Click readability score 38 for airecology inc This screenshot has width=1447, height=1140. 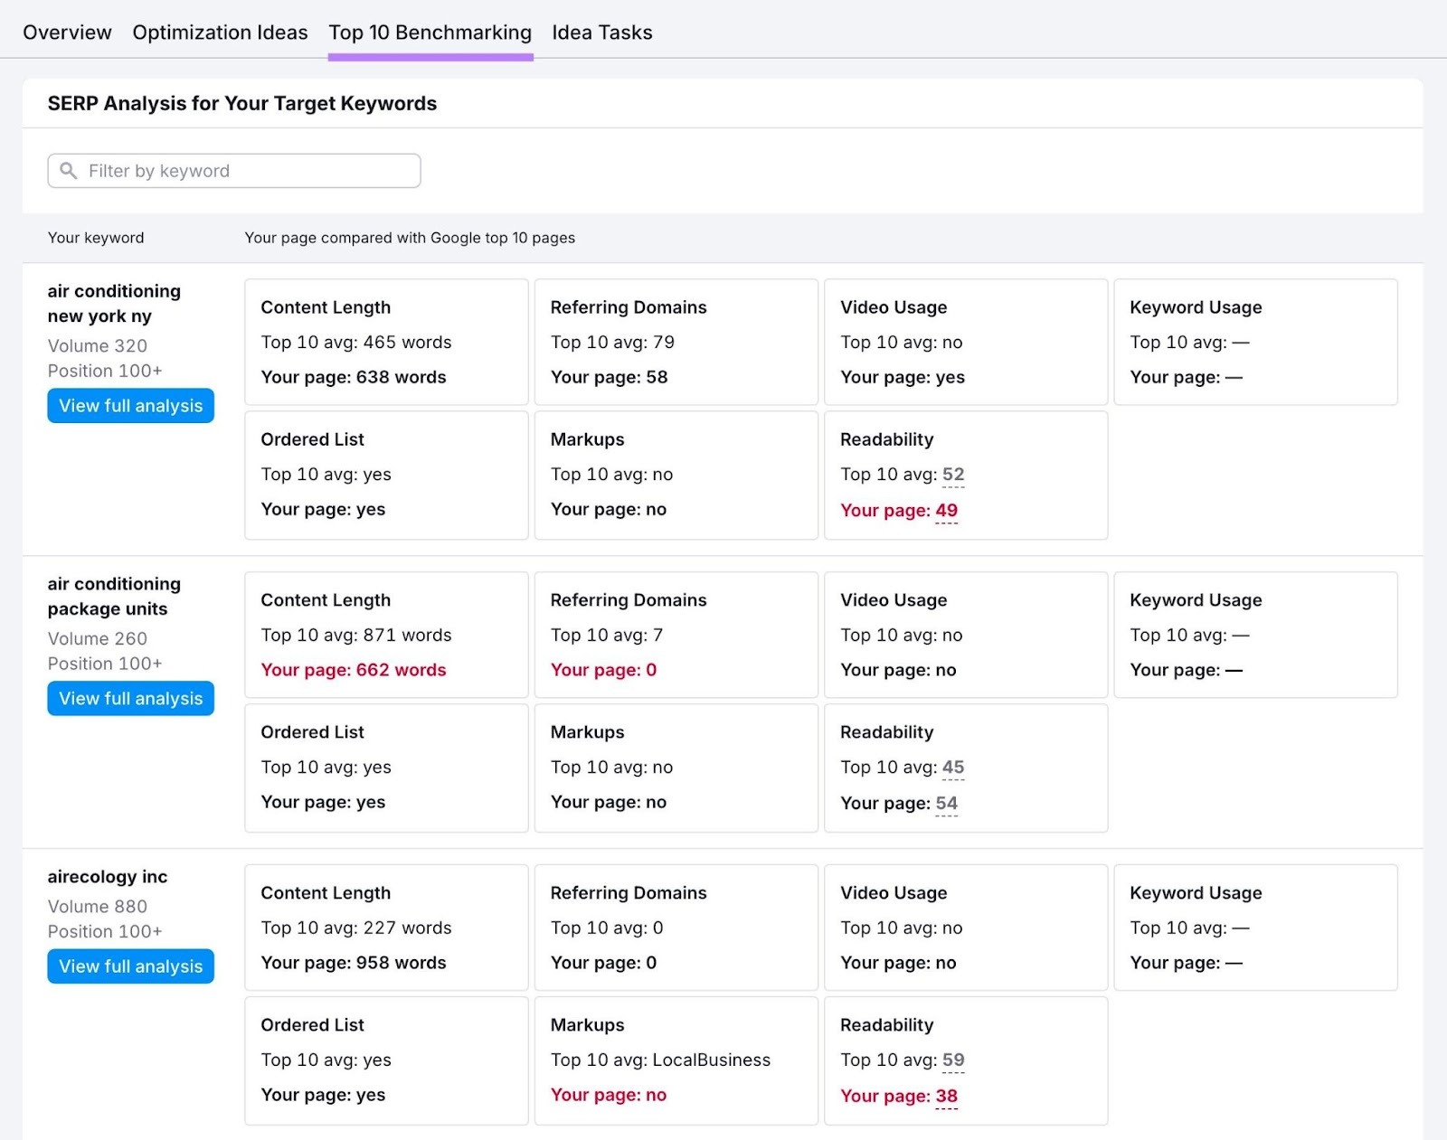[x=946, y=1096]
